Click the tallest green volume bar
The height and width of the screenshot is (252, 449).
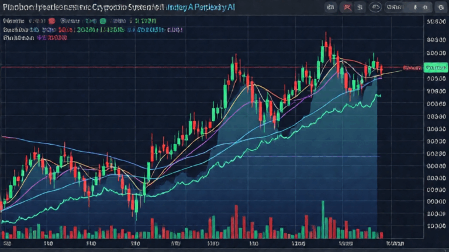tap(322, 220)
